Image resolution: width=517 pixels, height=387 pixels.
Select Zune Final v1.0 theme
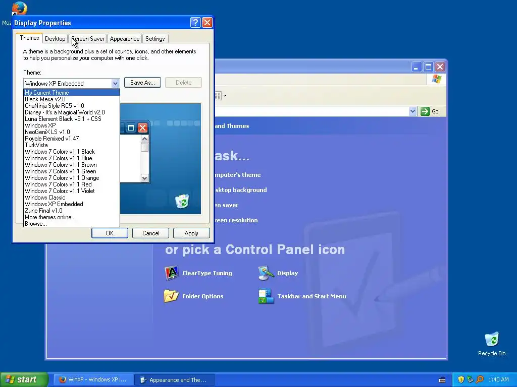[72, 211]
